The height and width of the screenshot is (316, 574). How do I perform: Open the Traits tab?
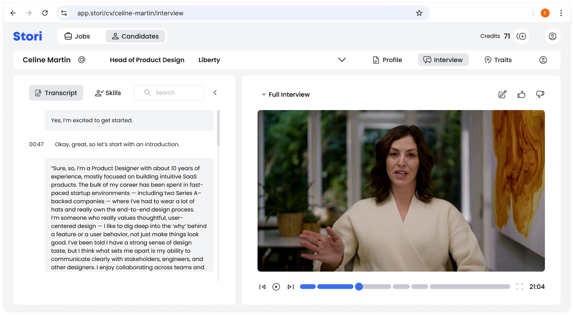coord(498,60)
